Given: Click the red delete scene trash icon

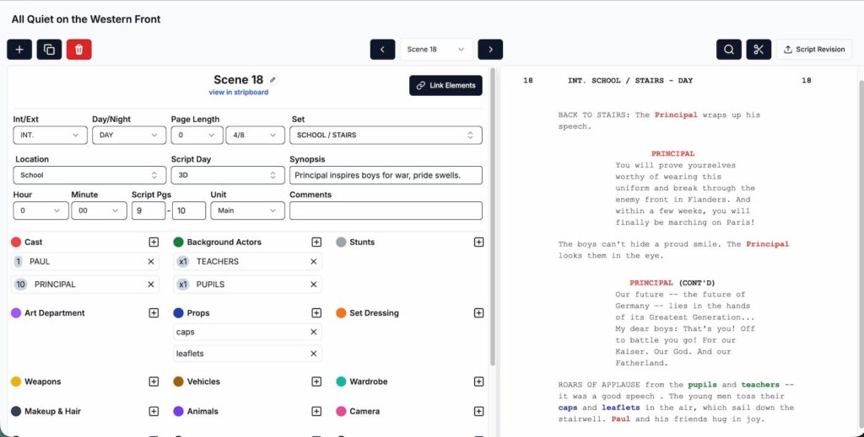Looking at the screenshot, I should (78, 50).
